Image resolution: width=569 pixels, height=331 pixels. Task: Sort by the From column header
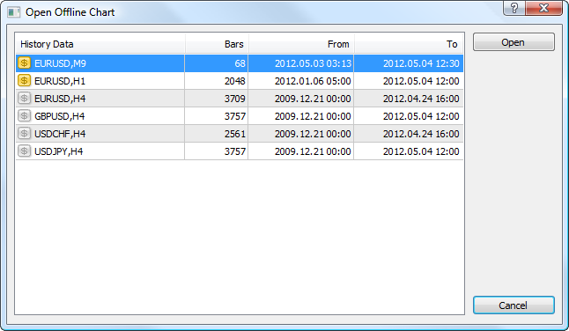coord(301,44)
